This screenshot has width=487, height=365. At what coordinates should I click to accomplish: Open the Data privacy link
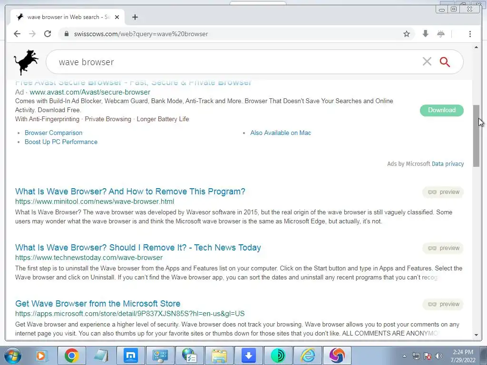(448, 164)
